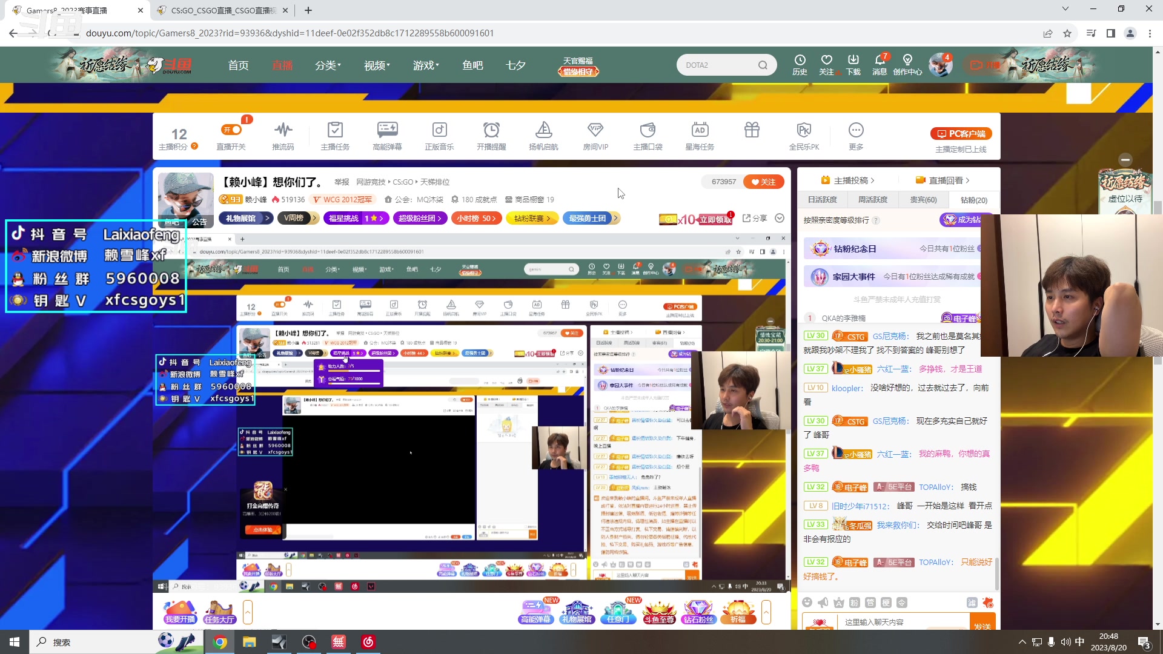Open the 更多 ellipsis icon
This screenshot has height=654, width=1163.
pyautogui.click(x=856, y=136)
